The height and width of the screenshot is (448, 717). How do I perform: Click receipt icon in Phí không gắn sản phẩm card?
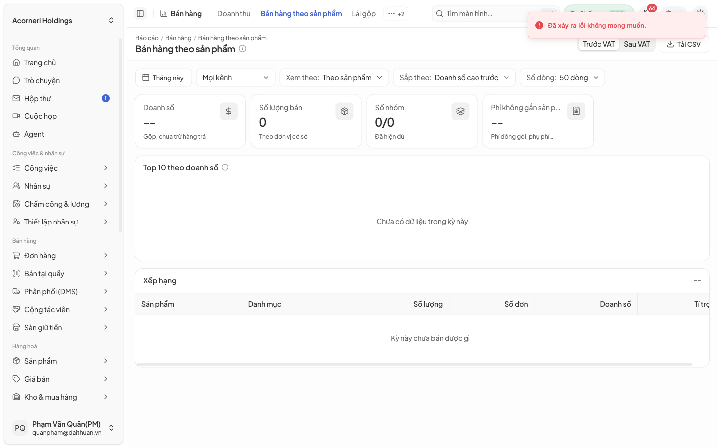[576, 112]
